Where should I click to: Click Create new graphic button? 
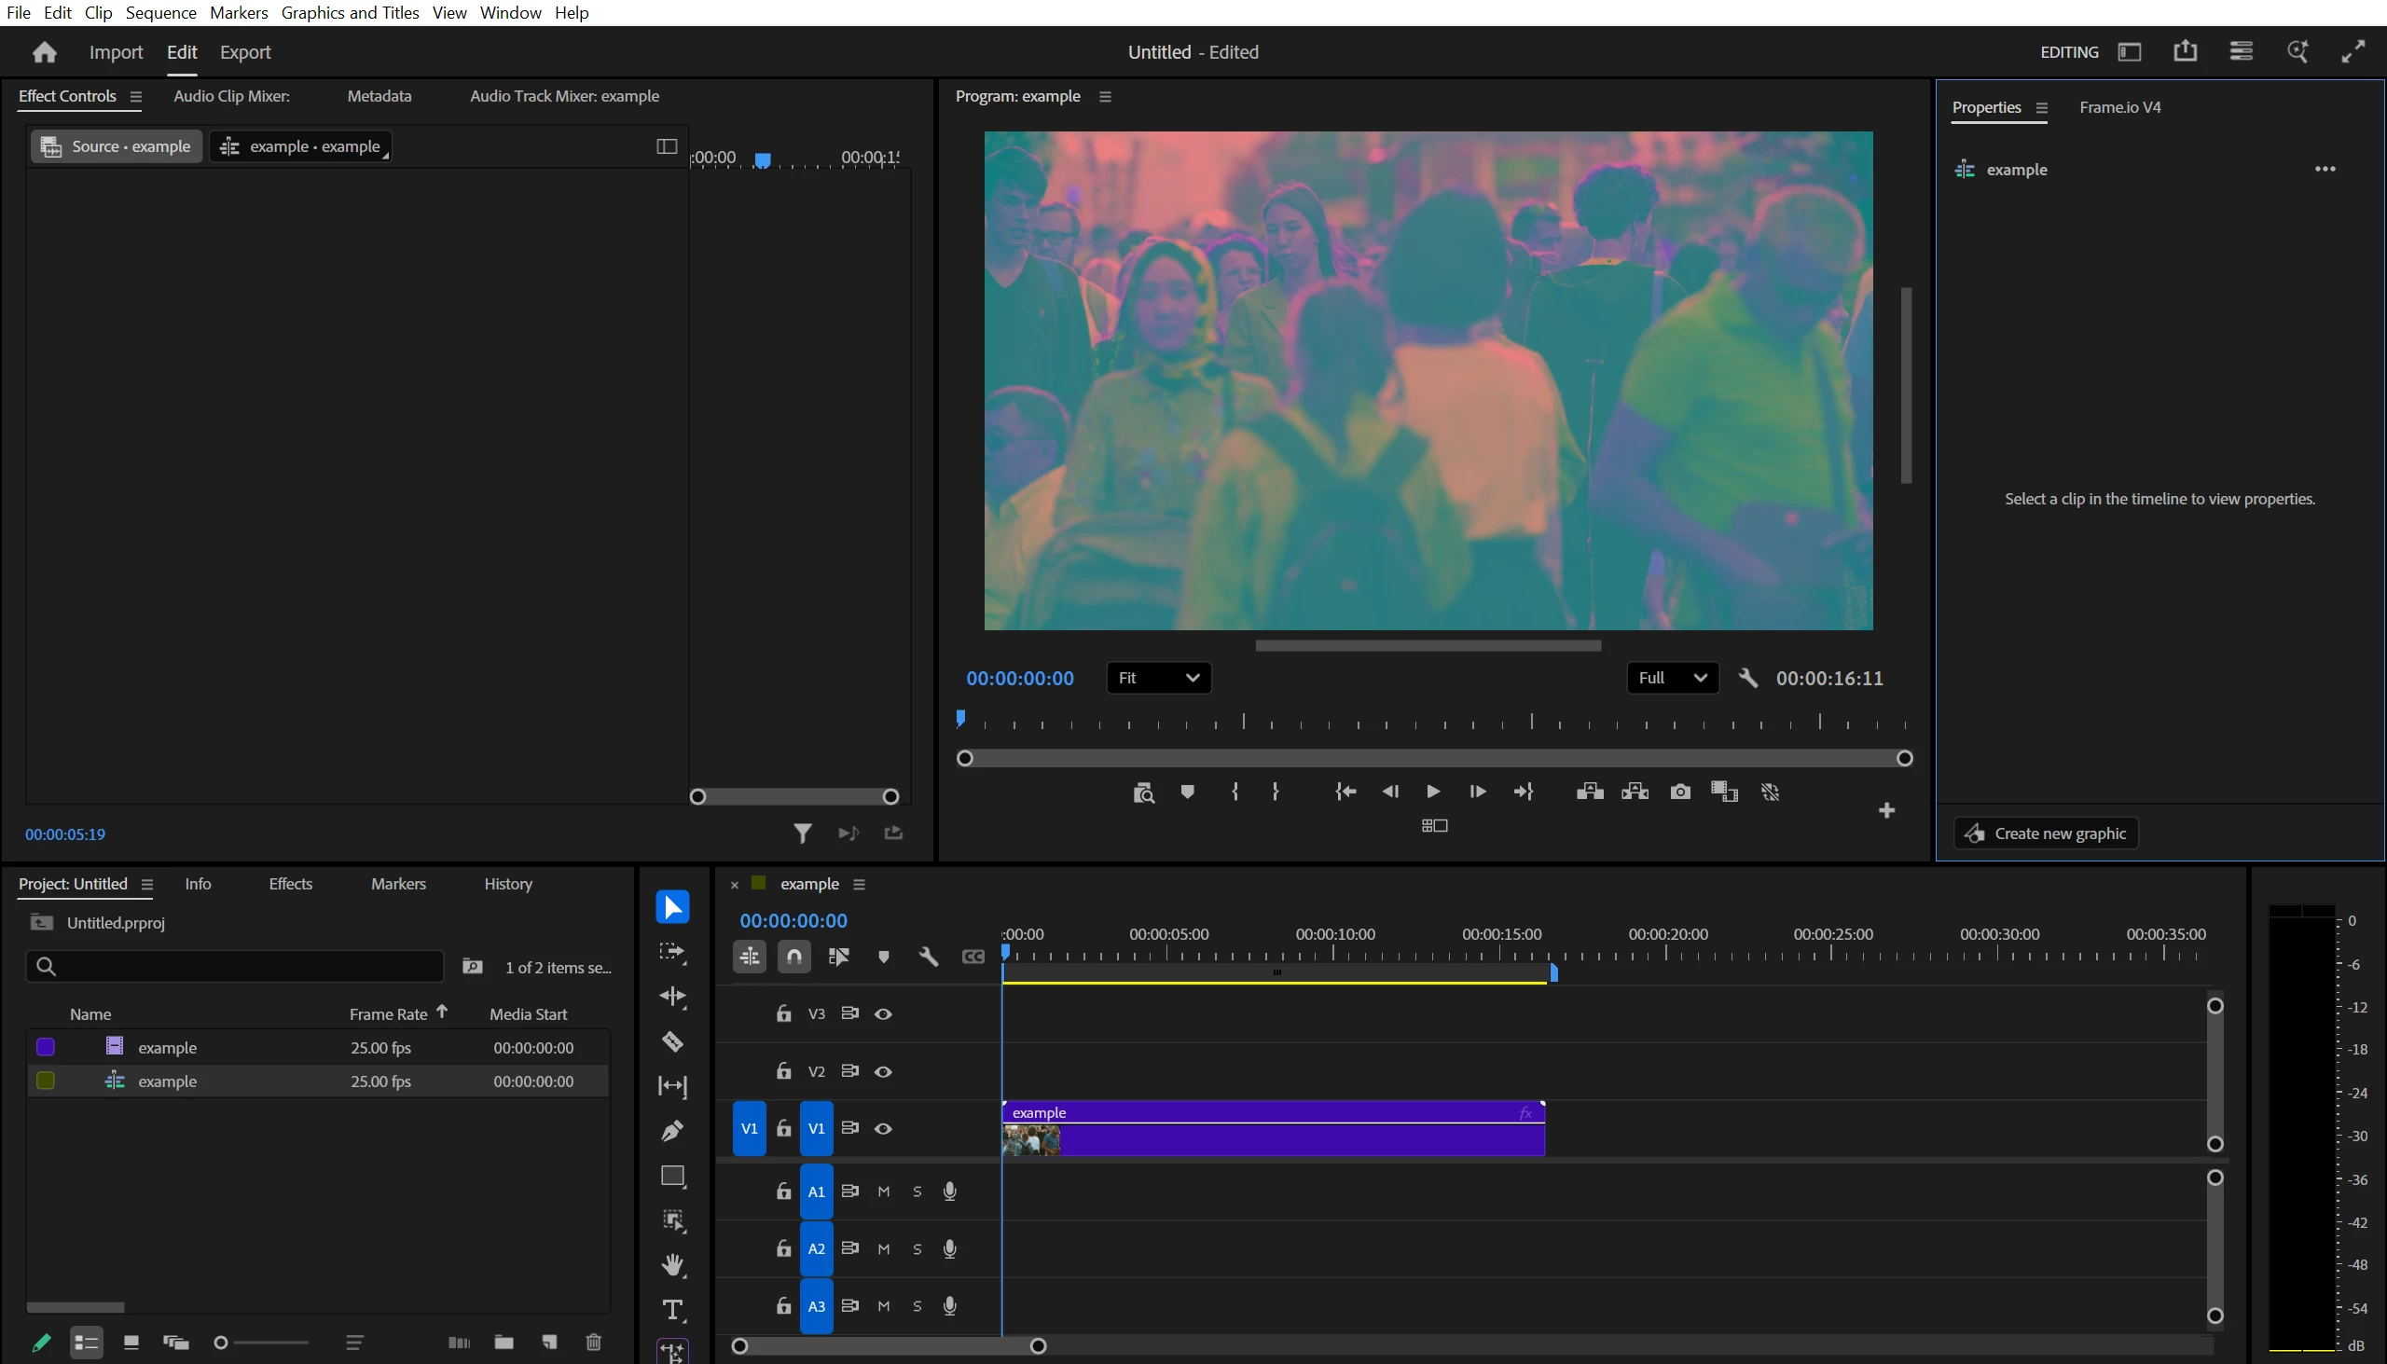click(2046, 833)
